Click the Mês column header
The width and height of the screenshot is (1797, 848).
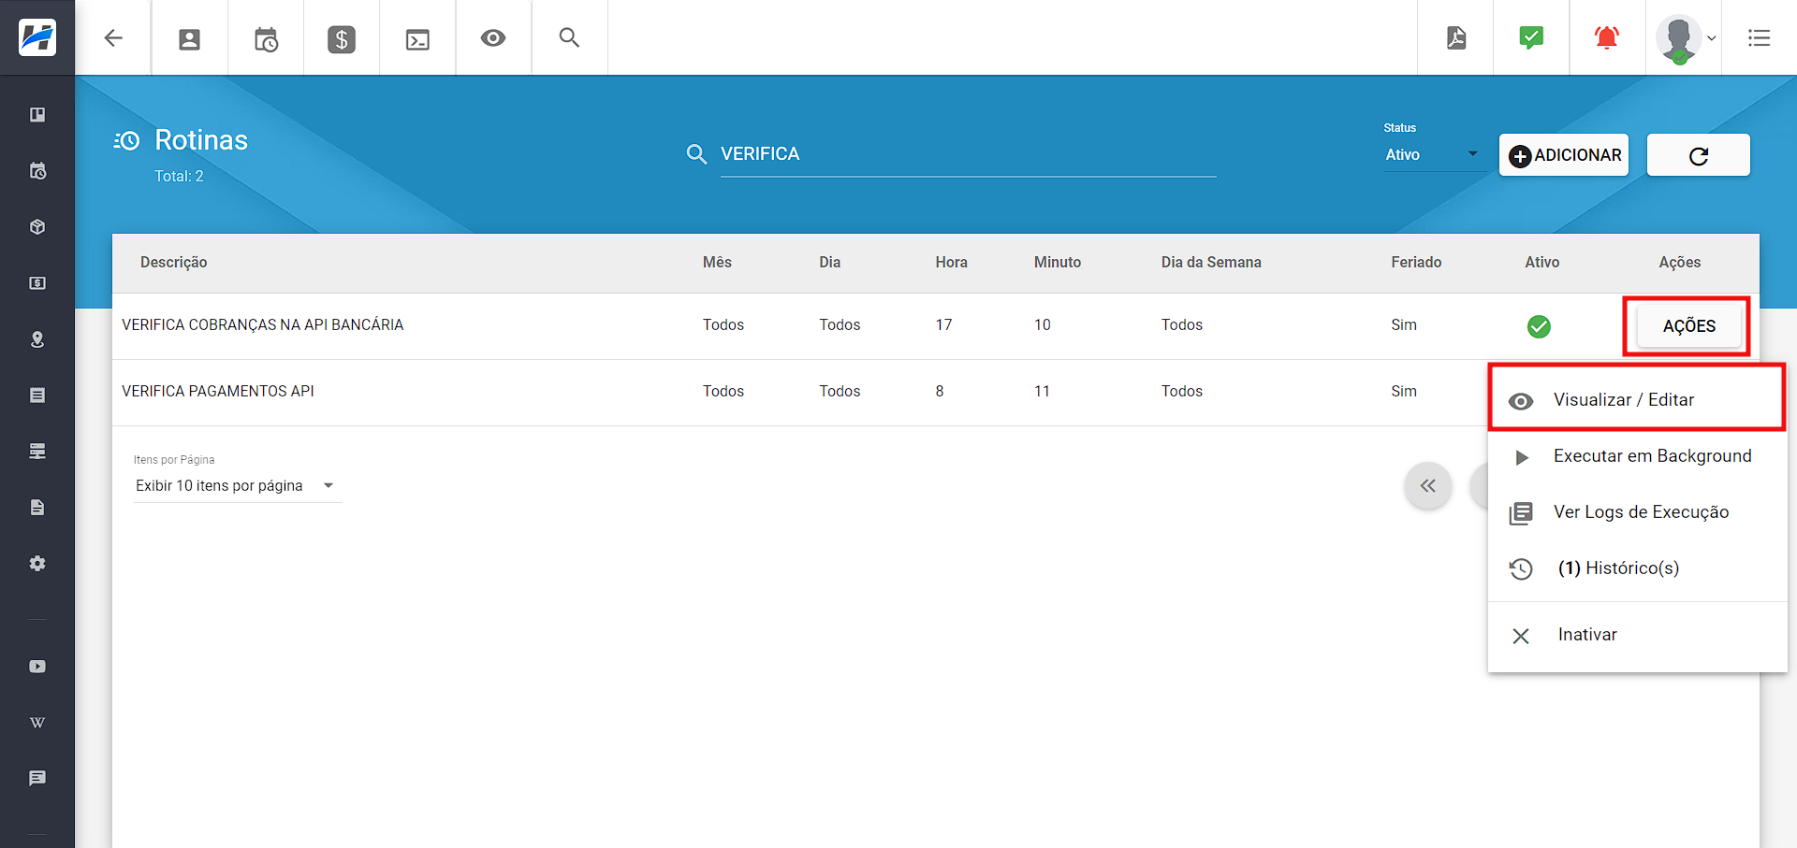717,263
